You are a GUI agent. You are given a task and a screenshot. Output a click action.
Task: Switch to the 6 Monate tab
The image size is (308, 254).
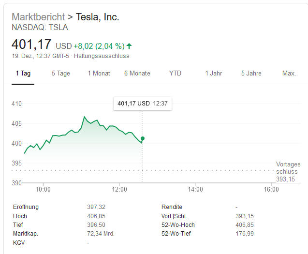point(137,74)
